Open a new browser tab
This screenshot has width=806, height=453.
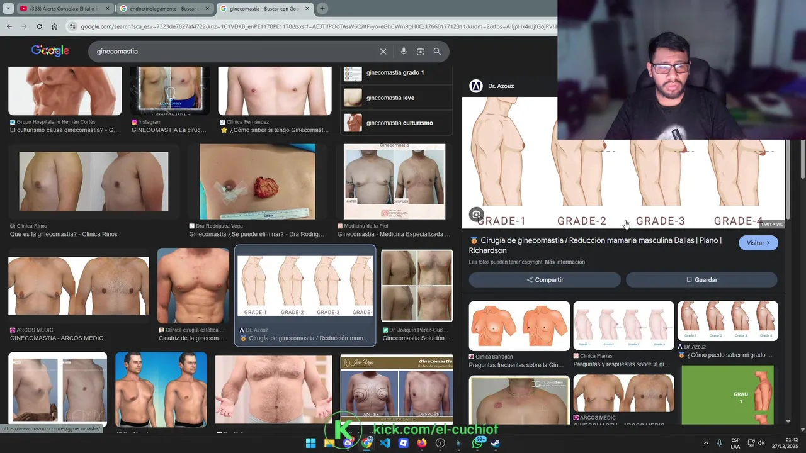click(322, 8)
